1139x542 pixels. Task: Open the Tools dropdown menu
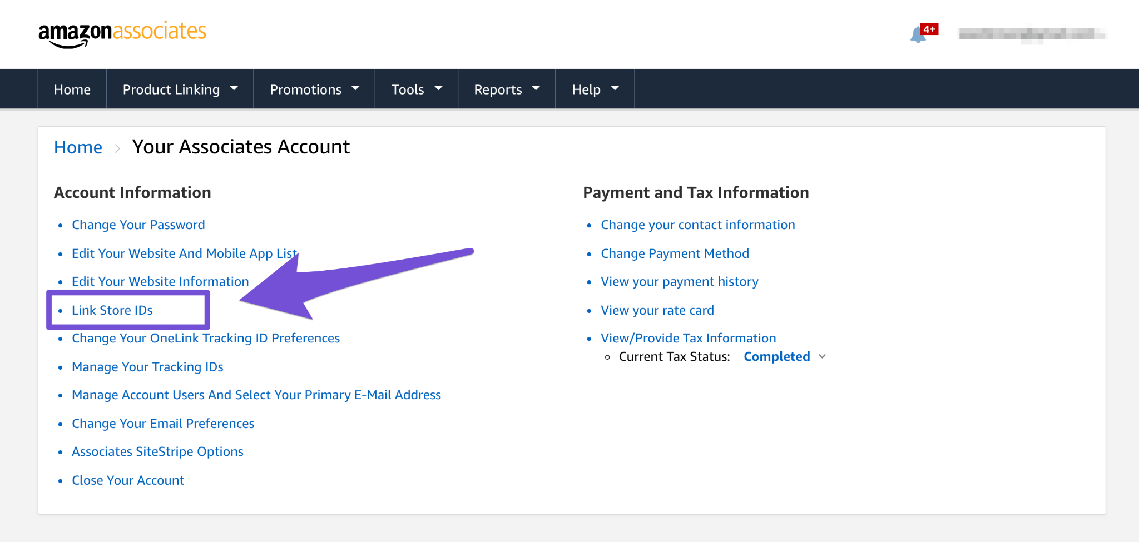coord(417,89)
